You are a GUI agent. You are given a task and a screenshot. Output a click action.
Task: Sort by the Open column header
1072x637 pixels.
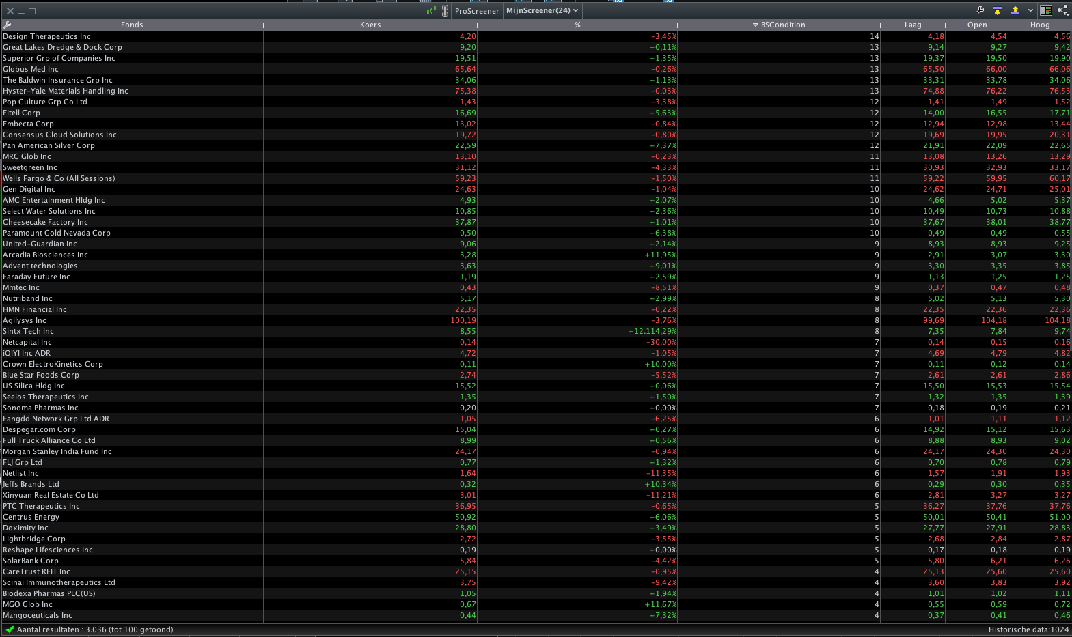[x=977, y=25]
